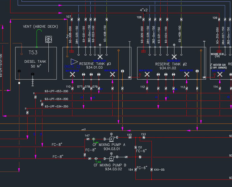Pick the valve symbol tagged 110
Viewport: 232px width, 187px height.
[x=72, y=88]
